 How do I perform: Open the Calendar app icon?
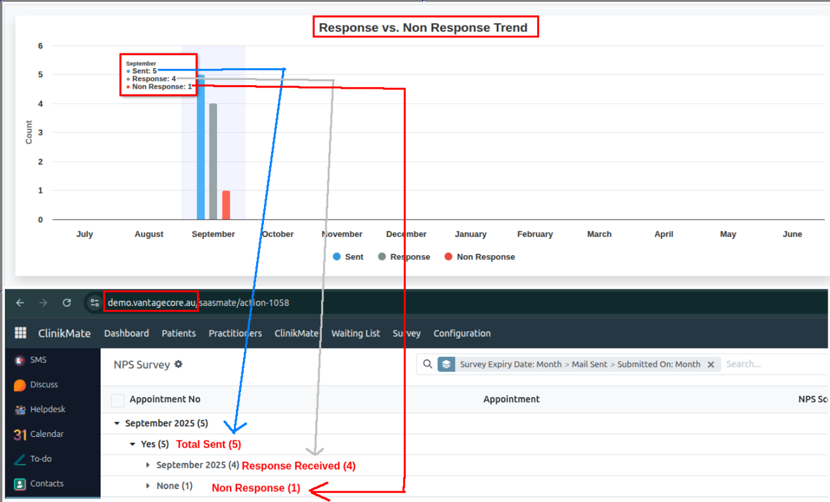(x=20, y=435)
